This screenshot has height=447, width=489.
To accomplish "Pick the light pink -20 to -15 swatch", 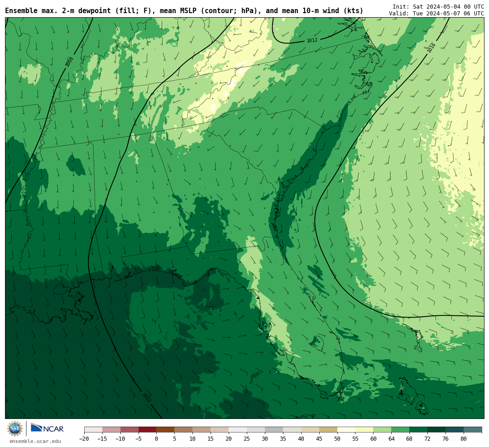I will tap(93, 430).
